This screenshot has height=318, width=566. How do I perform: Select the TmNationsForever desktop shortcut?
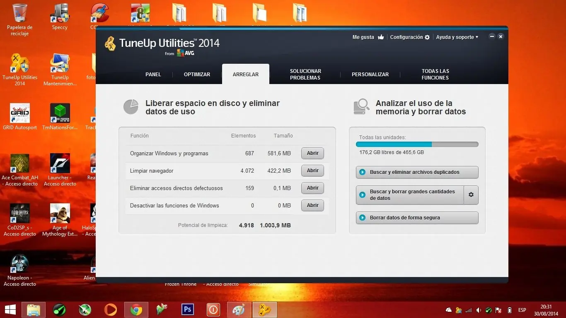(60, 117)
